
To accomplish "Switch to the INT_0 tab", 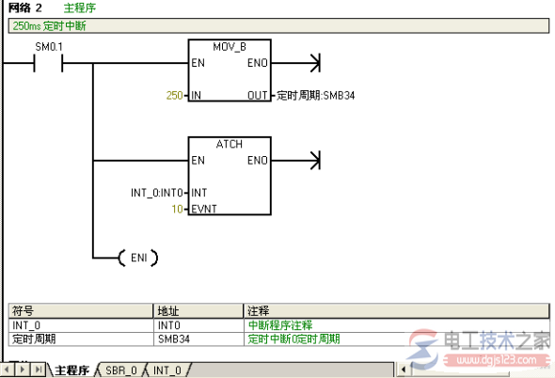I will [167, 370].
